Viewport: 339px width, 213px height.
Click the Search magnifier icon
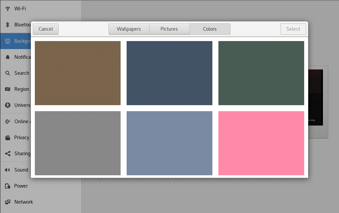8,73
